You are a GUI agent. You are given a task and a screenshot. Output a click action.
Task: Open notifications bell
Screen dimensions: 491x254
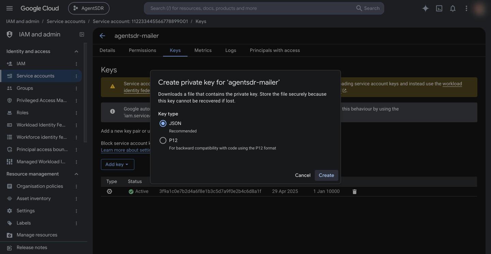click(453, 9)
